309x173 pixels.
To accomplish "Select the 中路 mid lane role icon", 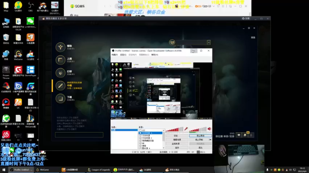I will pos(60,86).
